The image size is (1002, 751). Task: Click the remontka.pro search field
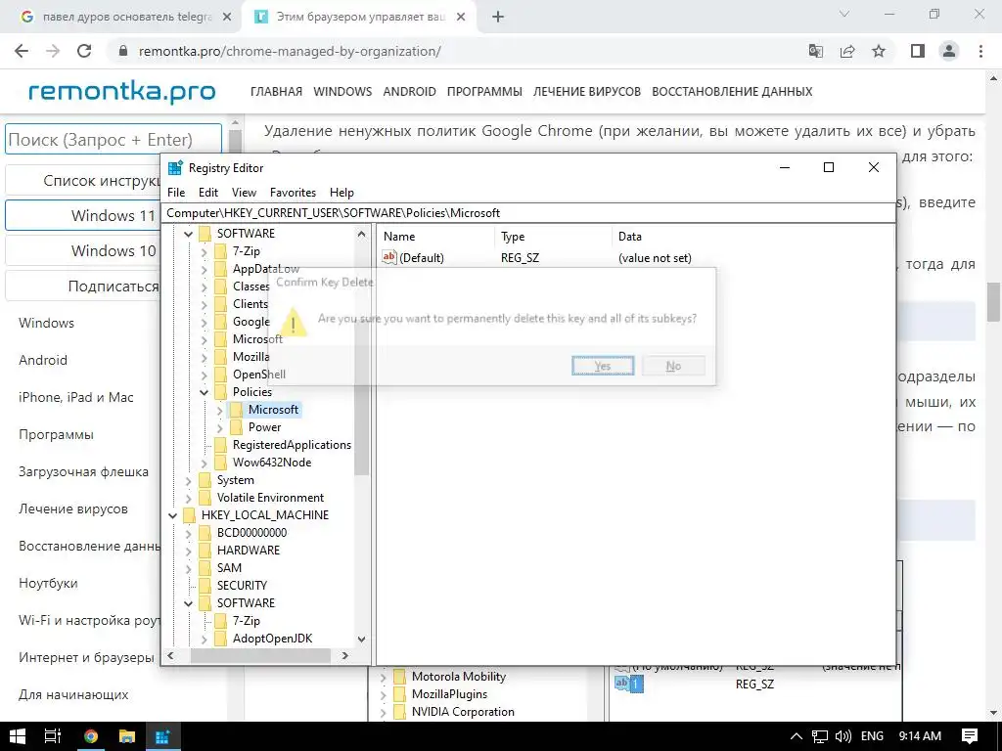click(x=114, y=139)
